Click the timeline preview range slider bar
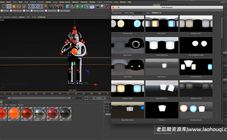The width and height of the screenshot is (227, 140). [x=39, y=98]
